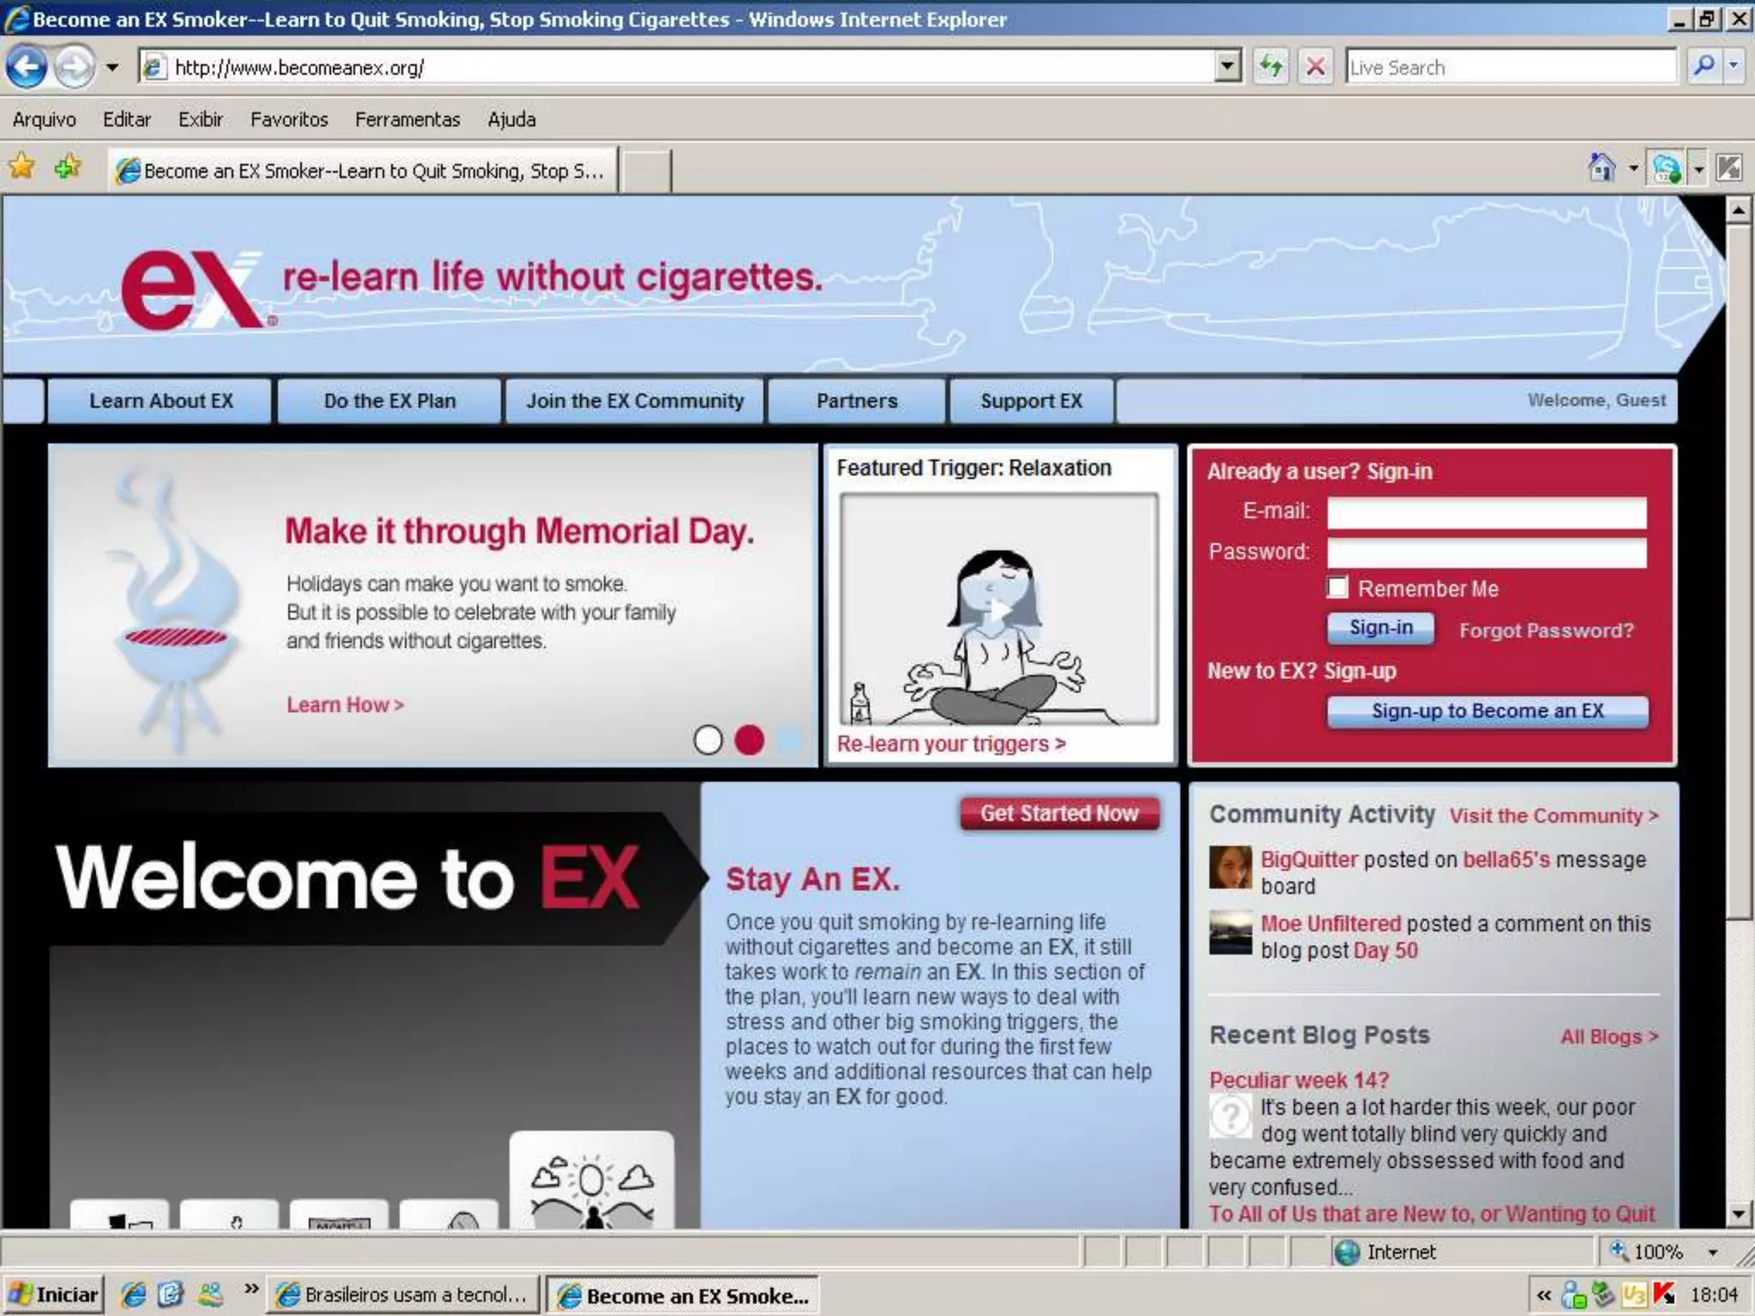
Task: Click the browser Back arrow button
Action: [x=27, y=67]
